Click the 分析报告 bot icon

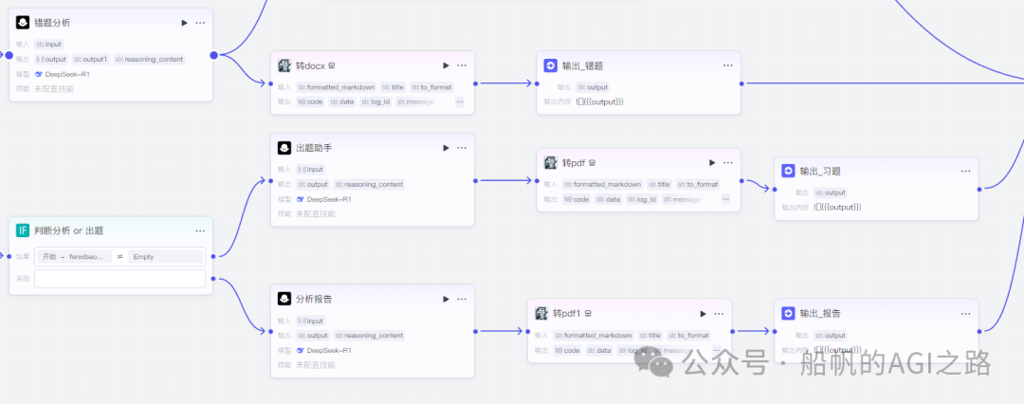pyautogui.click(x=284, y=299)
